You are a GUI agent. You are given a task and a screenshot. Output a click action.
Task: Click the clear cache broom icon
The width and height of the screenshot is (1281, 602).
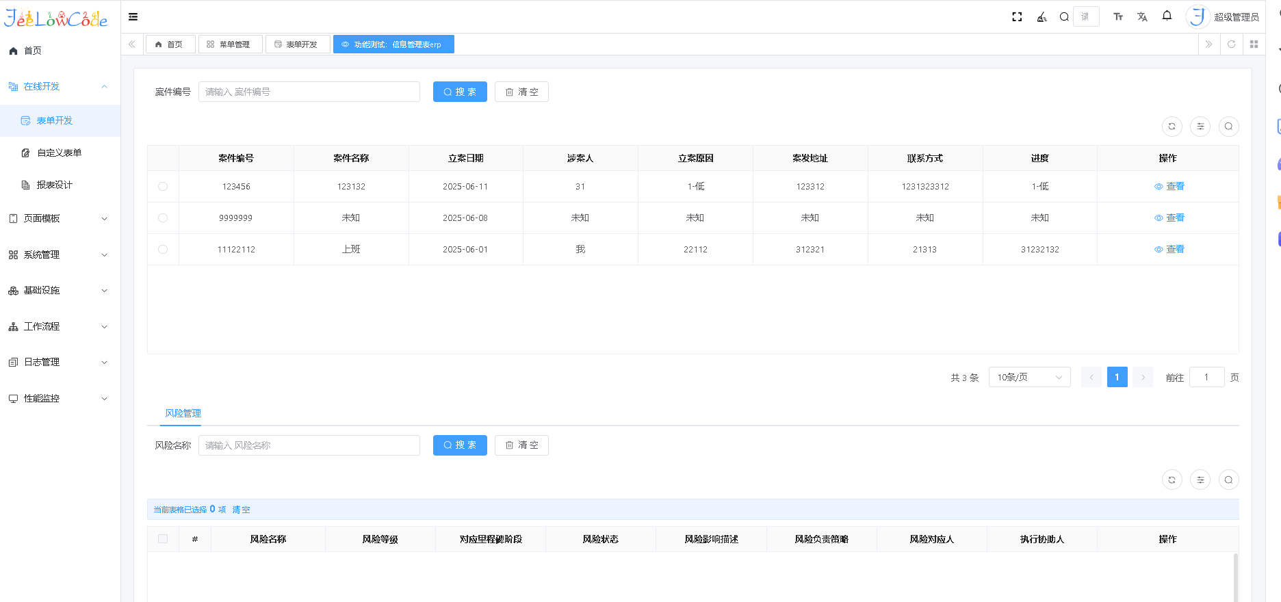(x=1041, y=17)
